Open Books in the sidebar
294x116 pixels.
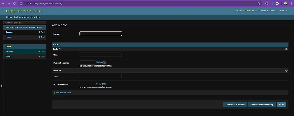9,56
